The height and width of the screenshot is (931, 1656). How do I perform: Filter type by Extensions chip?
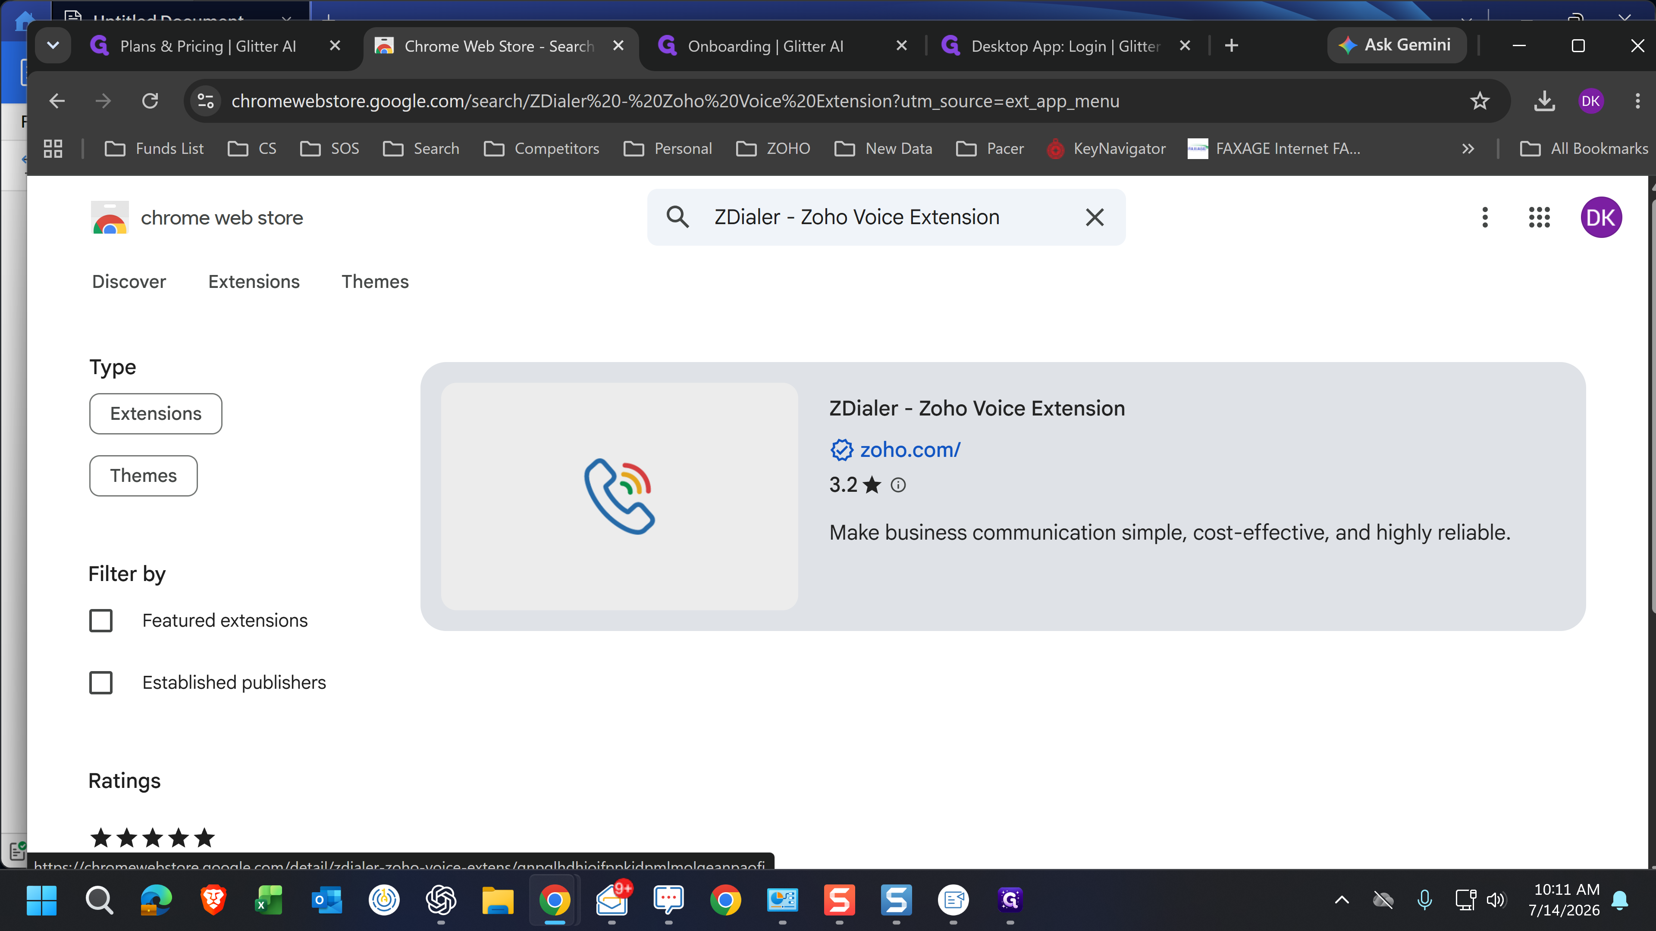point(156,413)
